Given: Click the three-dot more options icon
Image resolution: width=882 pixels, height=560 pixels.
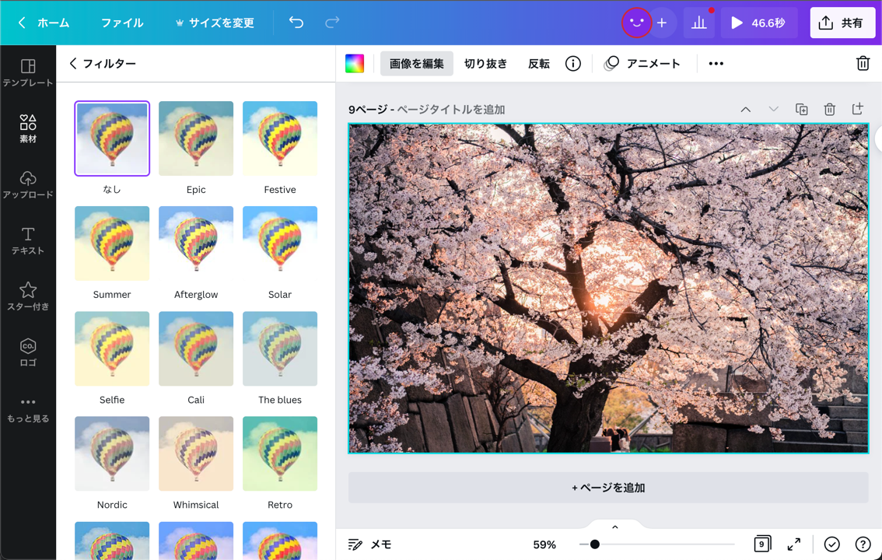Looking at the screenshot, I should coord(716,64).
